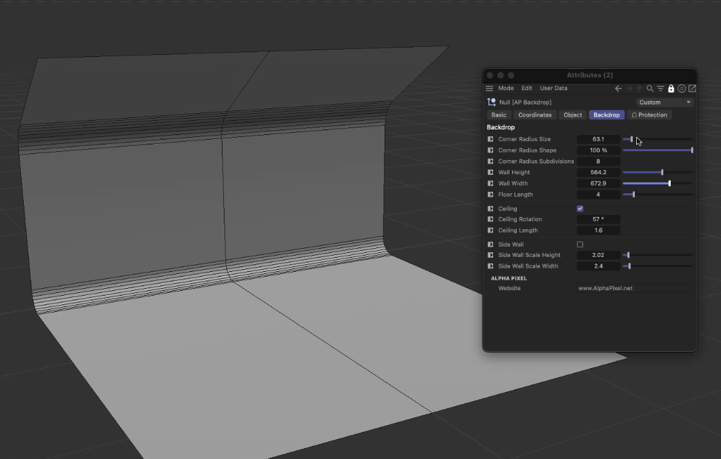Toggle the lock element icon
The width and height of the screenshot is (721, 459).
tap(671, 89)
